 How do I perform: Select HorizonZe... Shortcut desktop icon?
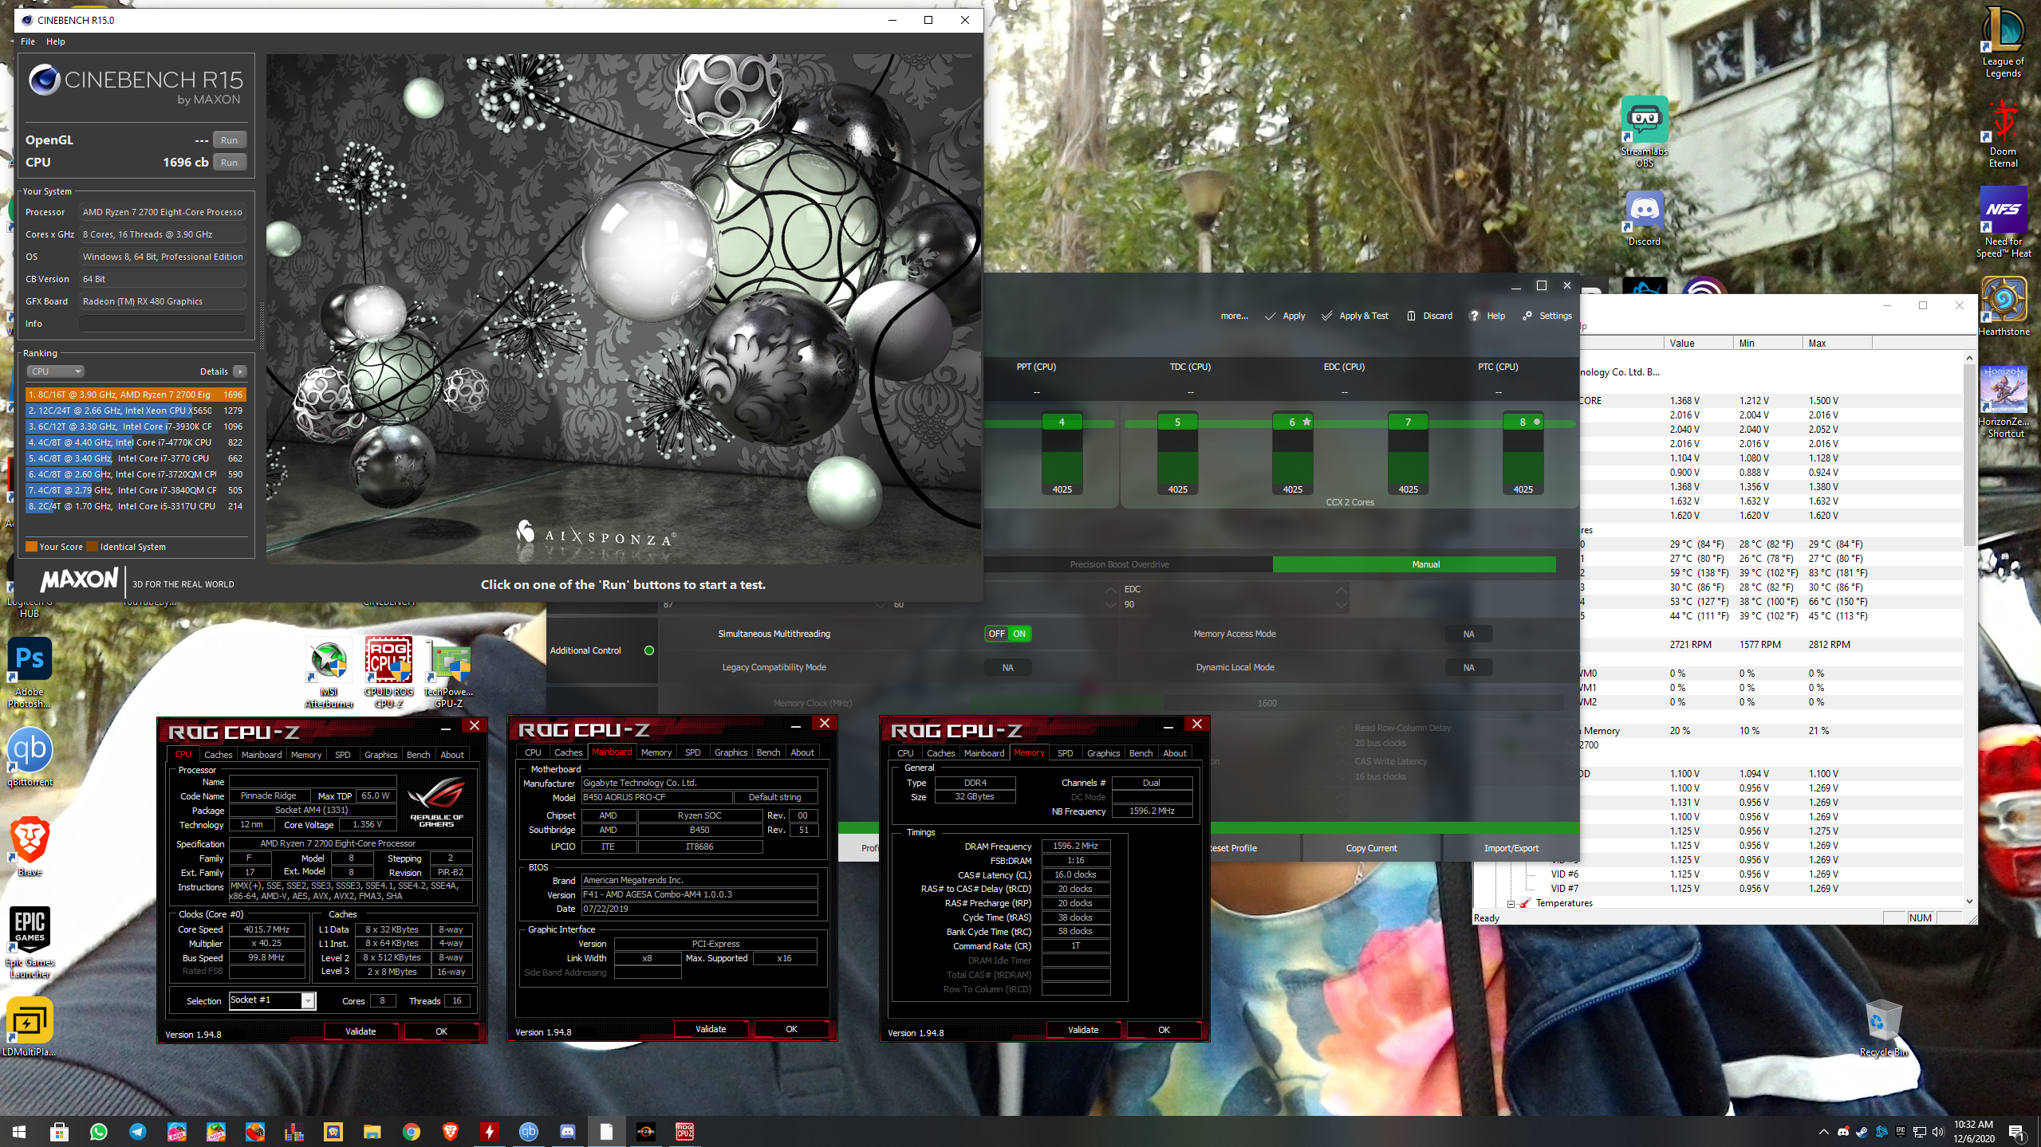[x=2003, y=403]
